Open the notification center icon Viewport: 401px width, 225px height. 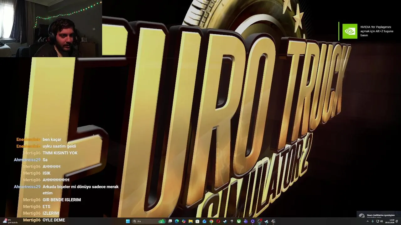(397, 221)
